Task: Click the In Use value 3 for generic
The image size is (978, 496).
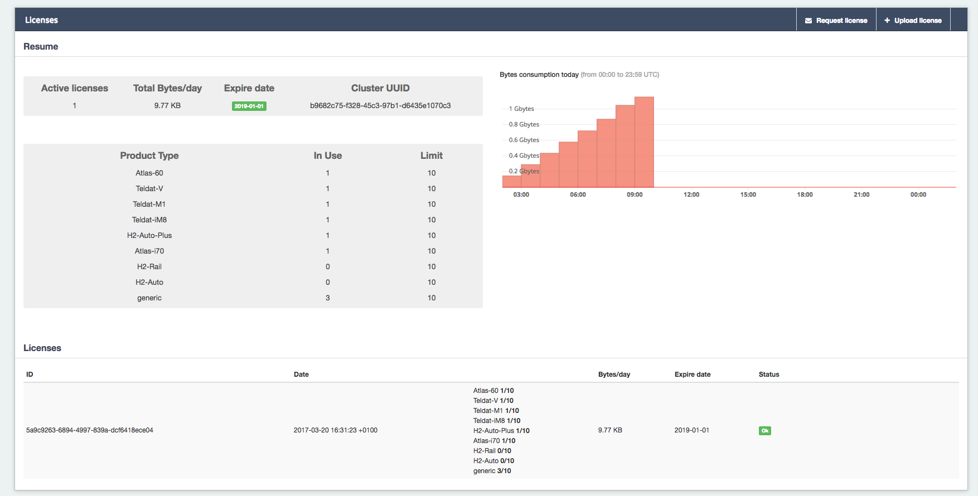Action: 328,298
